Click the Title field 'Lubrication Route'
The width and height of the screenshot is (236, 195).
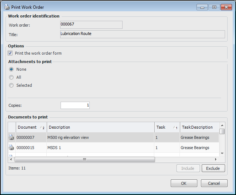pyautogui.click(x=143, y=34)
